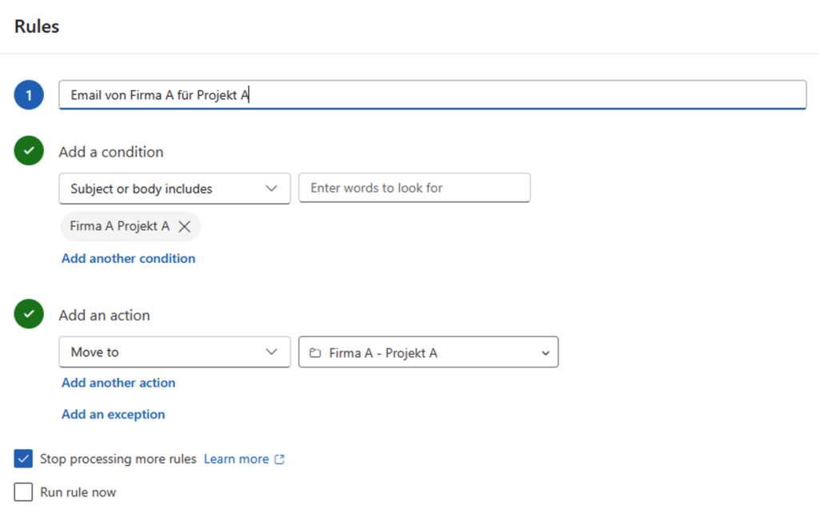Click Add an exception link
Image resolution: width=819 pixels, height=517 pixels.
(x=114, y=414)
